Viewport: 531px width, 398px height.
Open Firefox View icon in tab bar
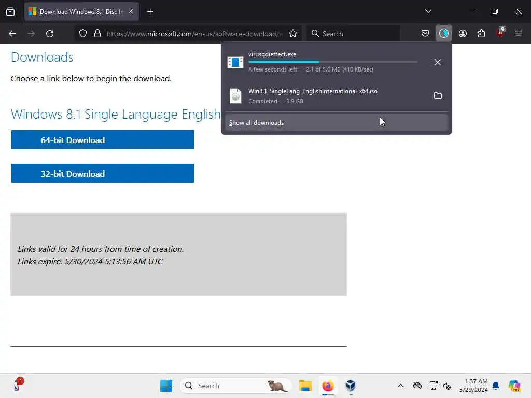click(x=10, y=12)
